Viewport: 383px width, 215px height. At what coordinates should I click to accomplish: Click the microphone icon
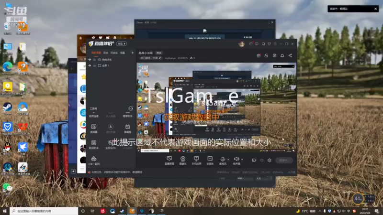223,160
